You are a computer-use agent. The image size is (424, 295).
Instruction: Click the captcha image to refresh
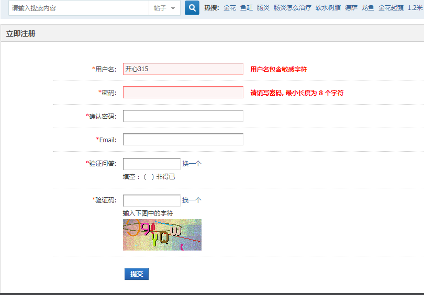click(x=162, y=235)
